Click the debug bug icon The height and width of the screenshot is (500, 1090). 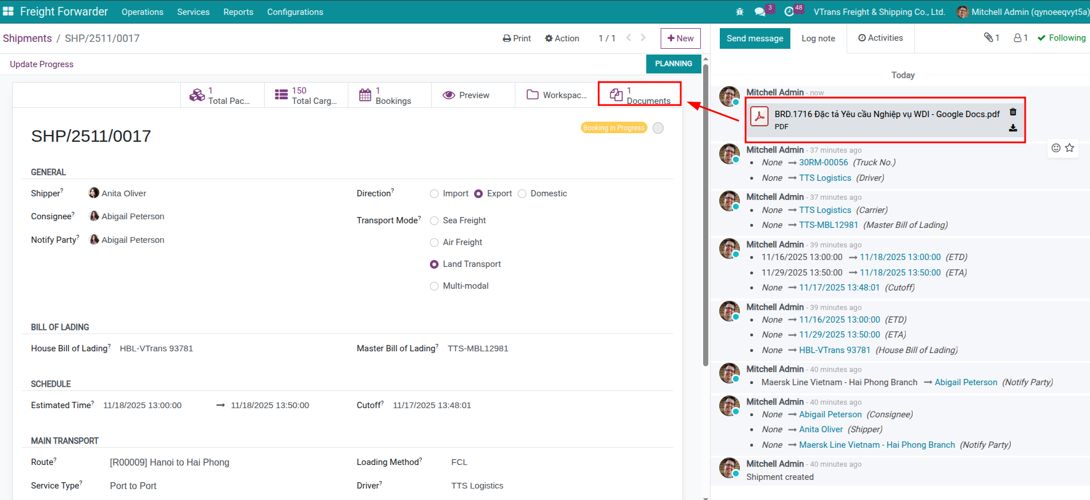pos(739,12)
